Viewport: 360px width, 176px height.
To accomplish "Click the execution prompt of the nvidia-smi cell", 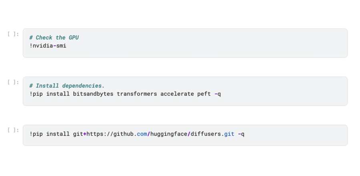I will point(13,34).
